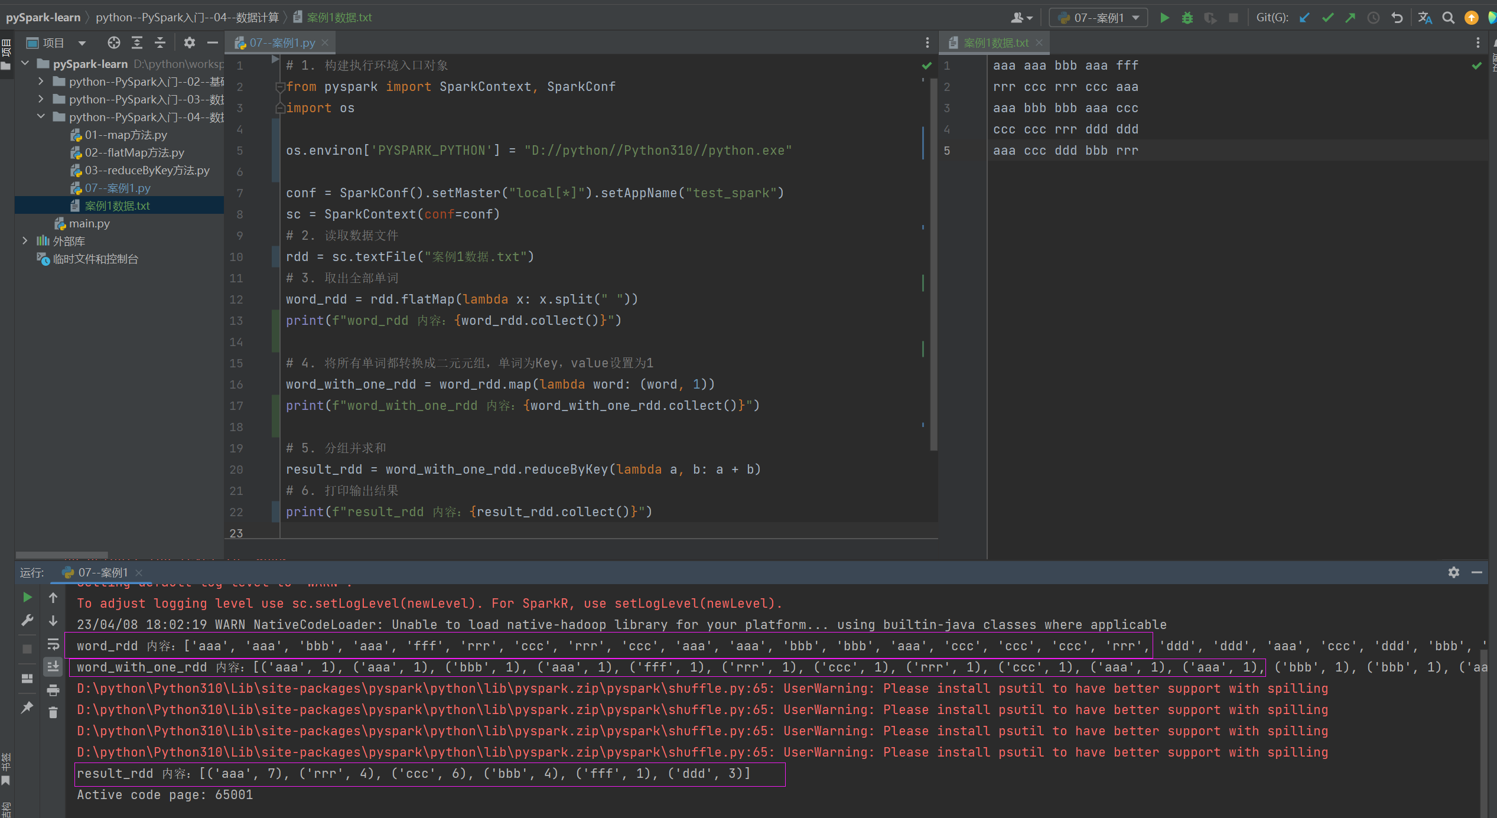Commit changes with Git checkmark icon

[1327, 18]
